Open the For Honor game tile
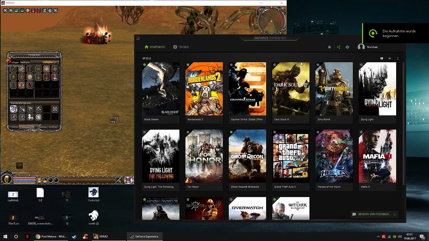This screenshot has height=241, width=429. (x=204, y=160)
